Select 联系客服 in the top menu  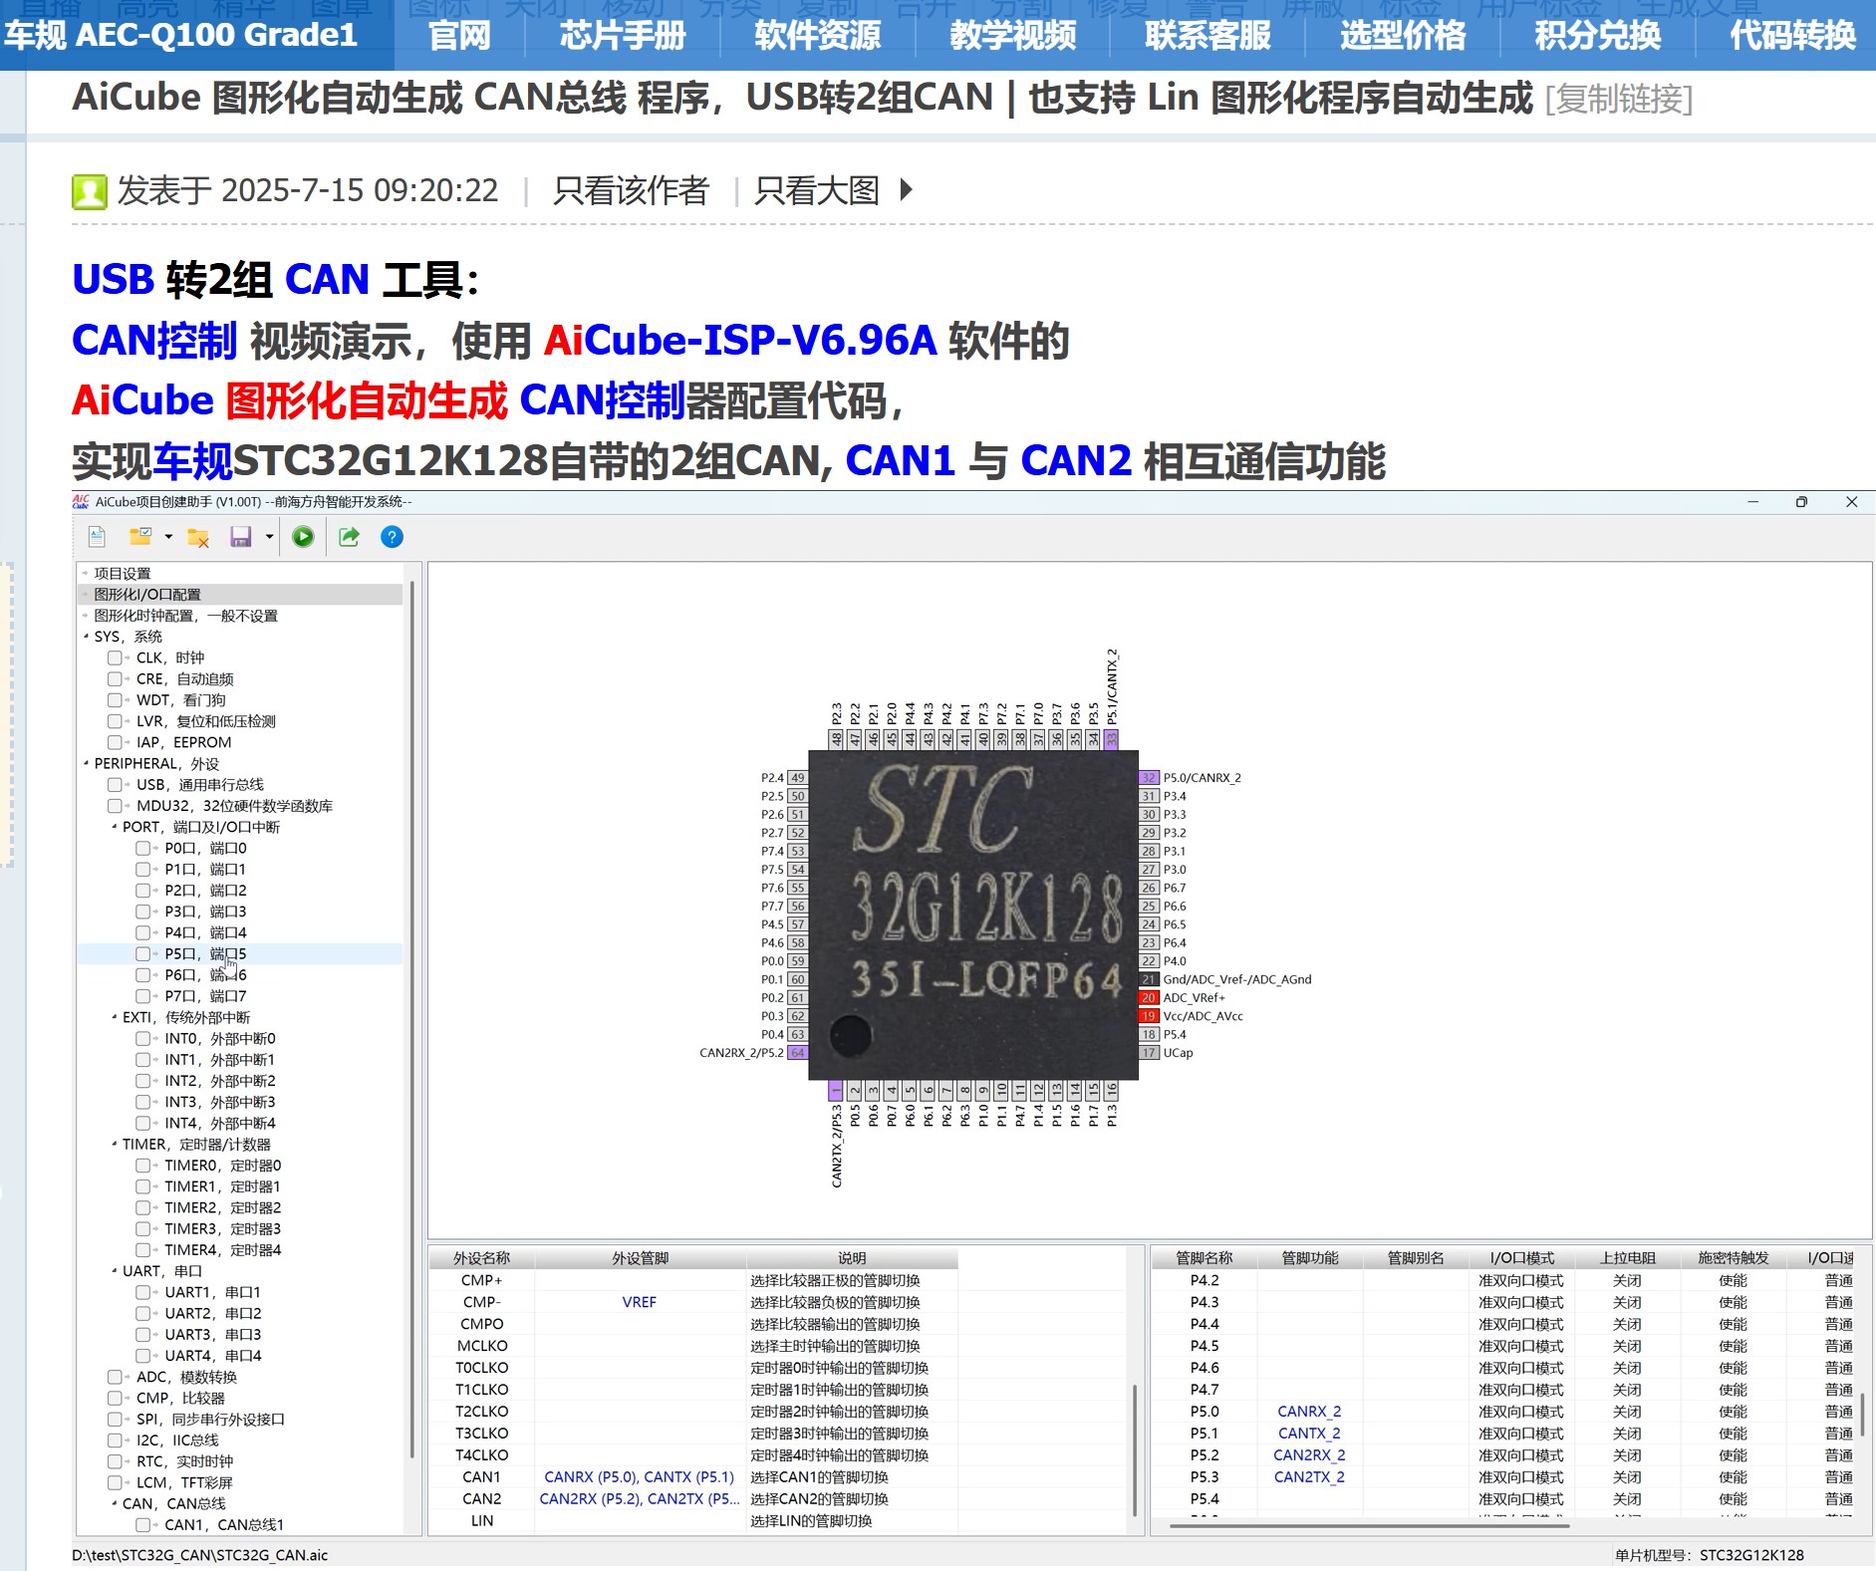(x=1208, y=35)
